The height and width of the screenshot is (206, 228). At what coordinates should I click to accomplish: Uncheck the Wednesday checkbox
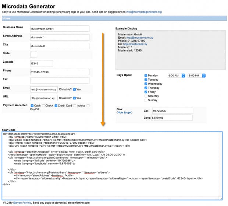point(146,84)
